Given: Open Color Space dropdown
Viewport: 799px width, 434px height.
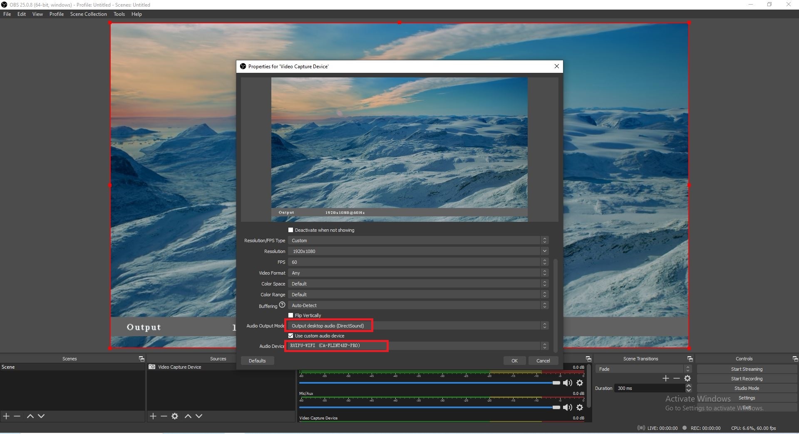Looking at the screenshot, I should 418,284.
